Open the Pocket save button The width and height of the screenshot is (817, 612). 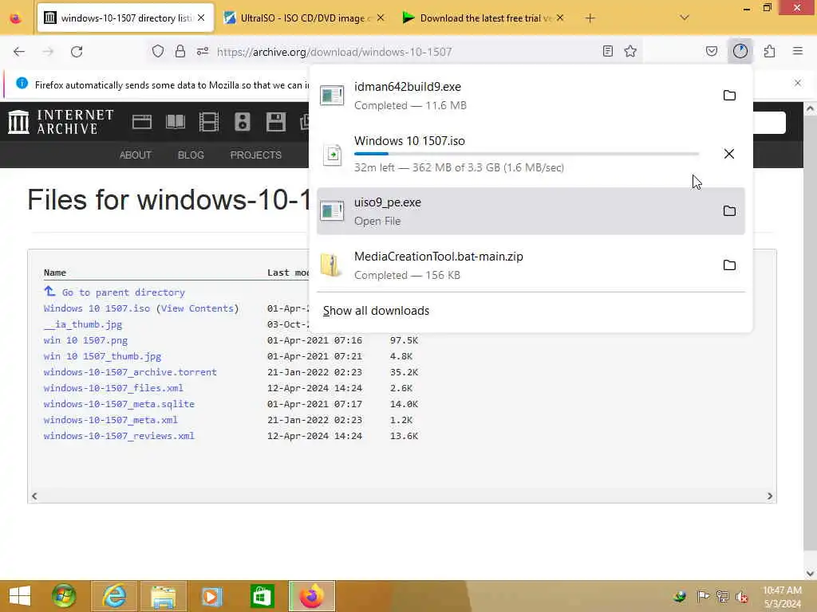[x=711, y=51]
